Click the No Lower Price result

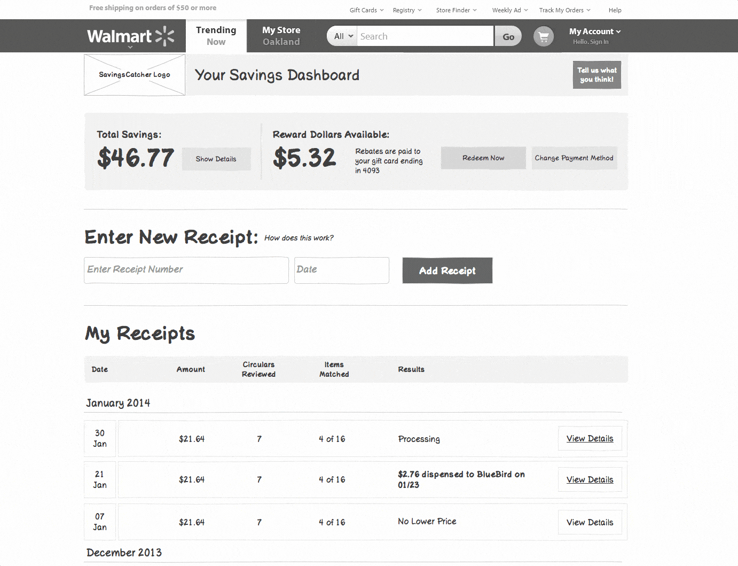click(x=427, y=521)
